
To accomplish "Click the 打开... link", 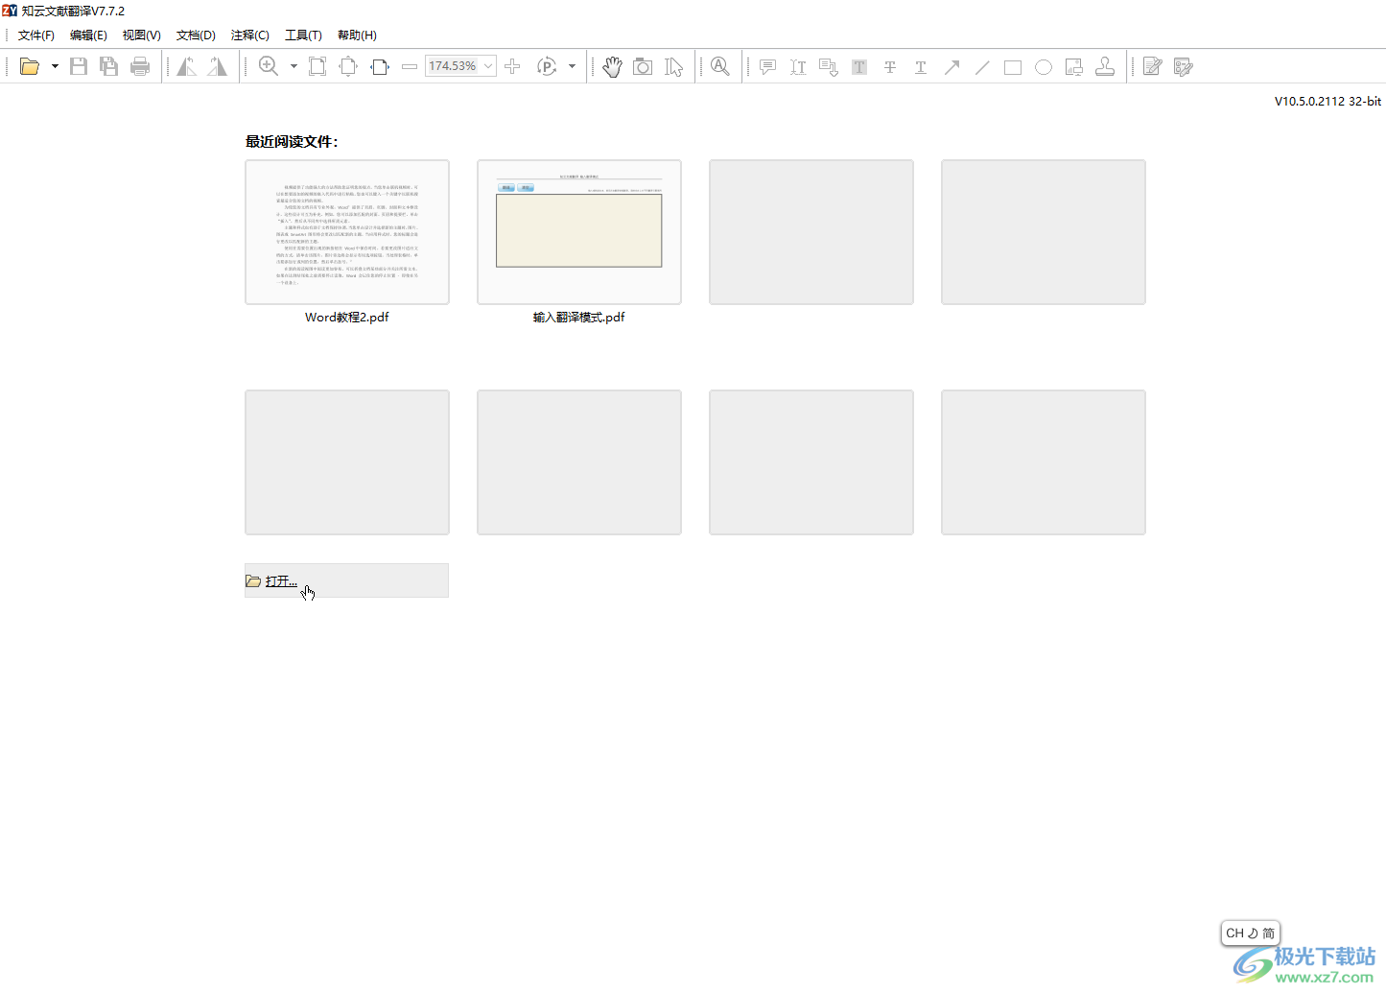I will coord(281,581).
